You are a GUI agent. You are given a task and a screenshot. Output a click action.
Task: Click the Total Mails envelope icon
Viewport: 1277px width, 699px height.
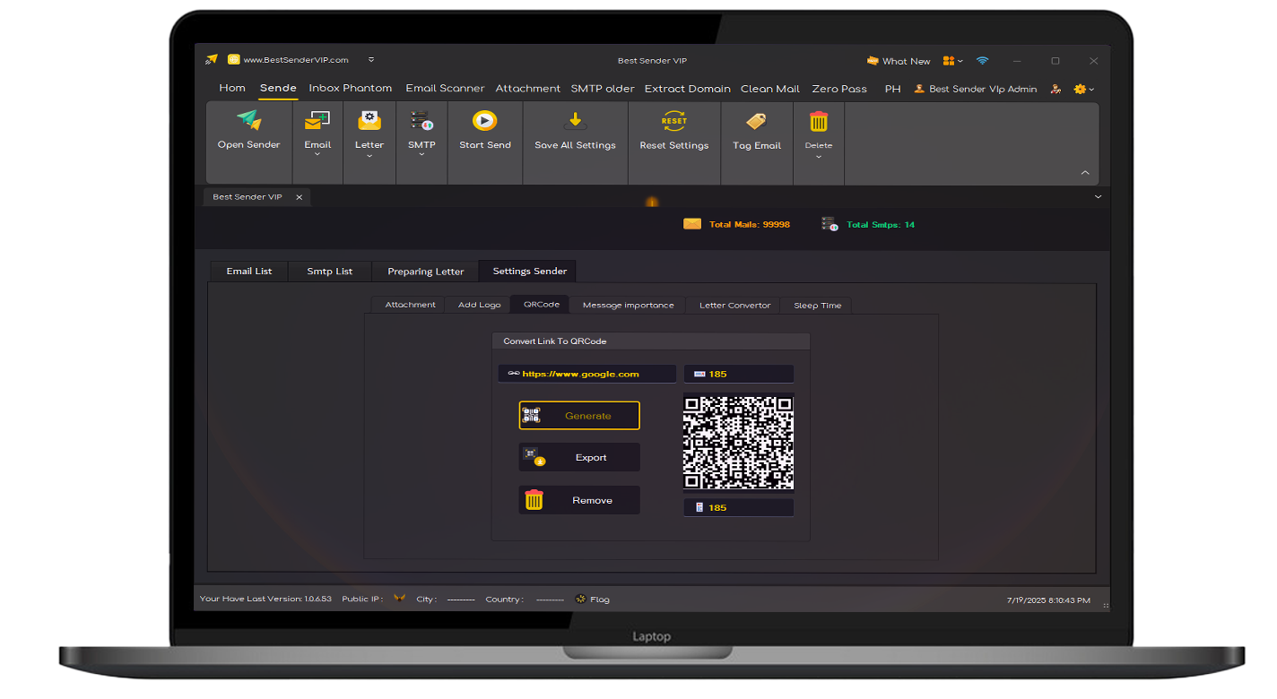692,224
